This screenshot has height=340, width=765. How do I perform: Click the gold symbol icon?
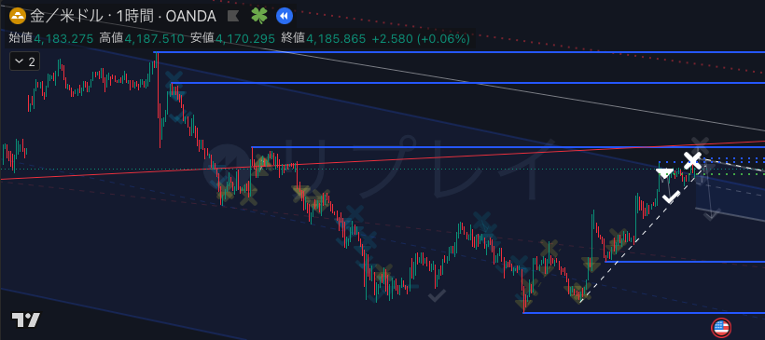17,16
